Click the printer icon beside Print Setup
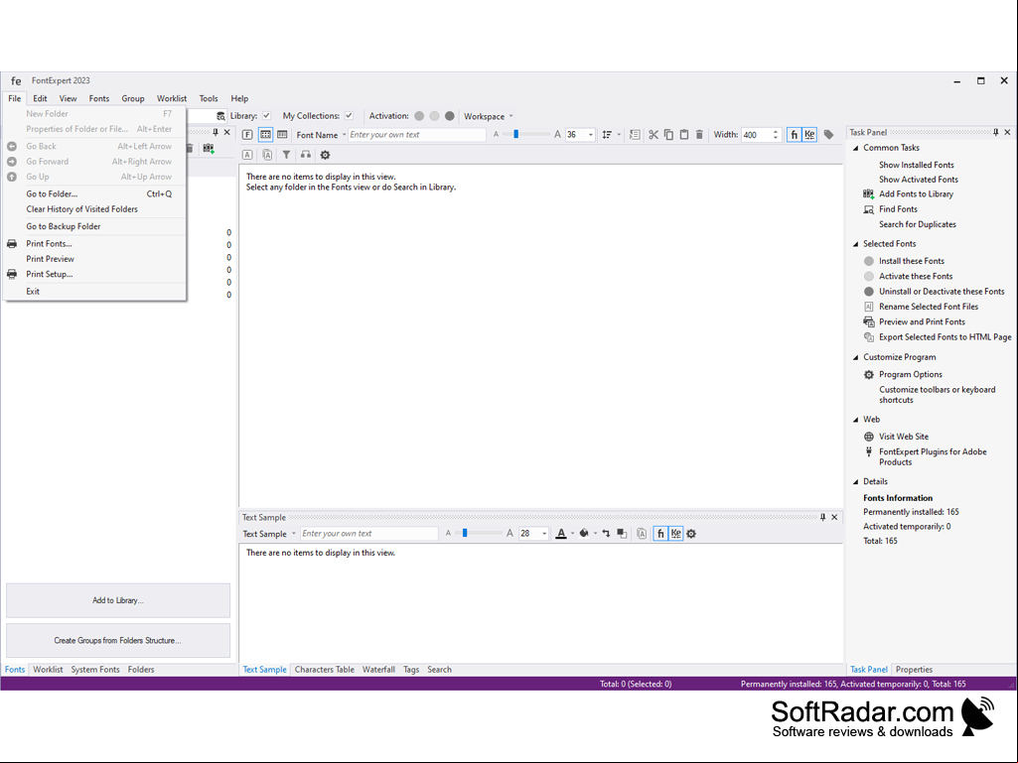This screenshot has height=763, width=1018. 12,274
